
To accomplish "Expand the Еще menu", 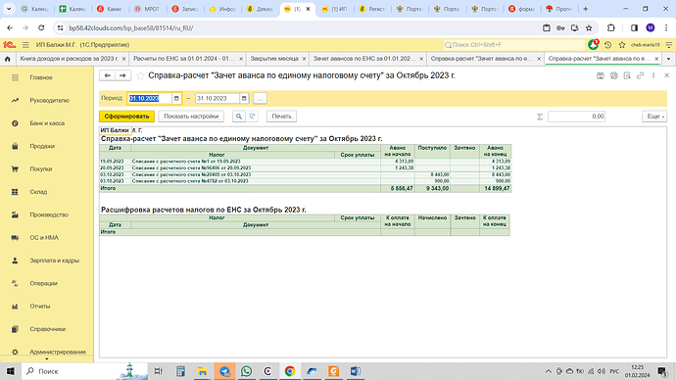I will [654, 117].
